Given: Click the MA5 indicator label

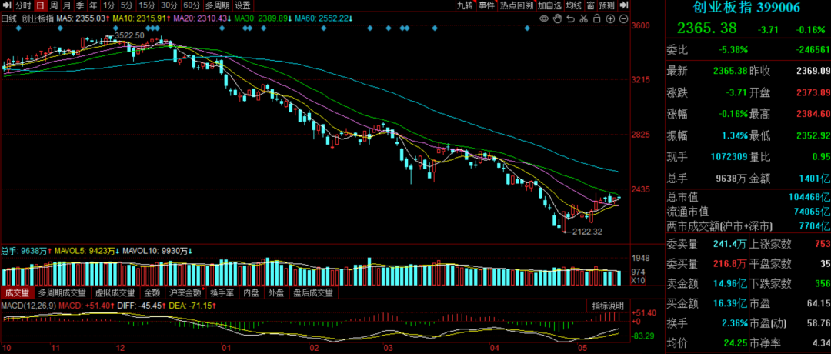Looking at the screenshot, I should 82,18.
